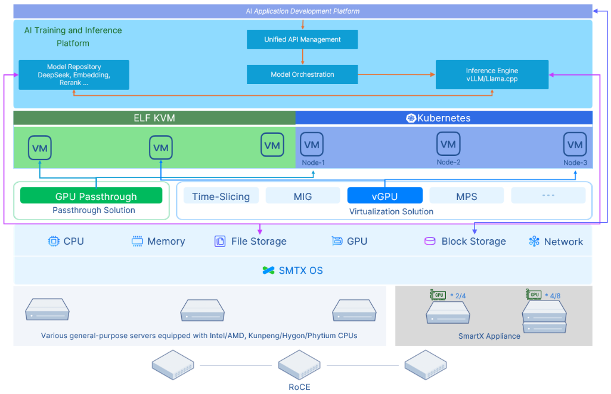The image size is (611, 394).
Task: Select the leftmost RoCE network switch
Action: pyautogui.click(x=173, y=365)
